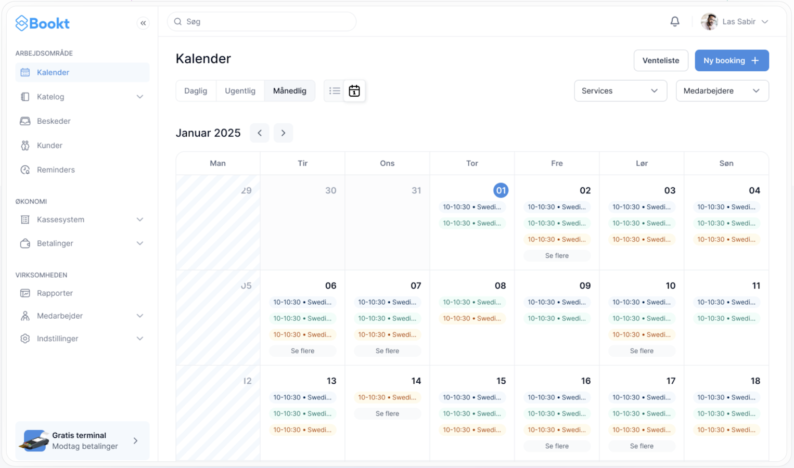
Task: Click the Søg search field
Action: 262,21
